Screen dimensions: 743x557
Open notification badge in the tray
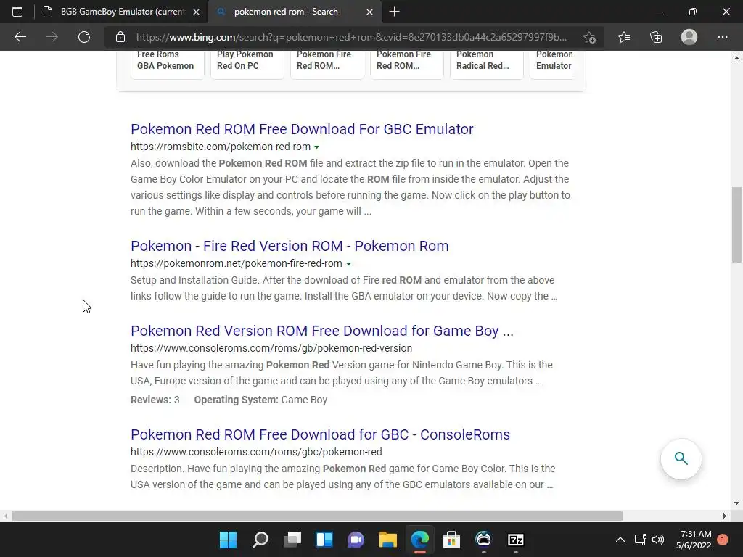723,540
